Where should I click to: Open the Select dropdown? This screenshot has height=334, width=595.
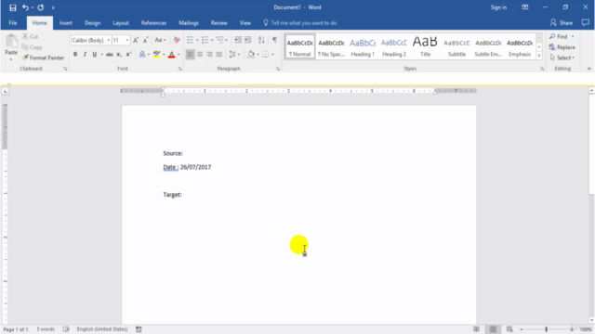[x=562, y=58]
